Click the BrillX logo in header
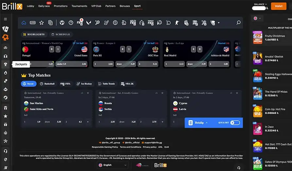The width and height of the screenshot is (292, 171). coord(12,6)
